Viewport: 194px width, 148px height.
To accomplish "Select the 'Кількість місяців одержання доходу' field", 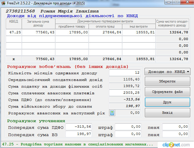I will tap(125, 73).
